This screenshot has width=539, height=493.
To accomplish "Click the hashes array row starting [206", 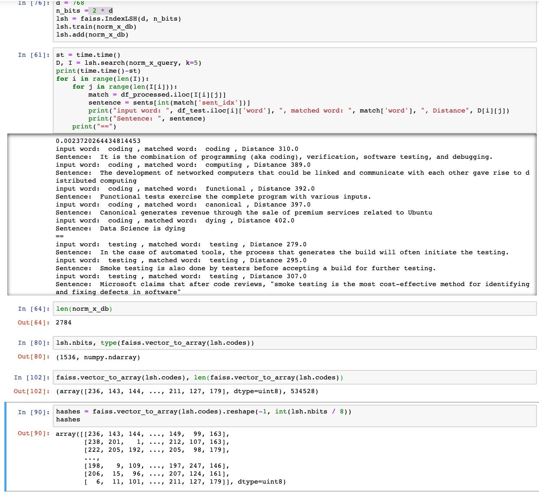I will coord(157,474).
